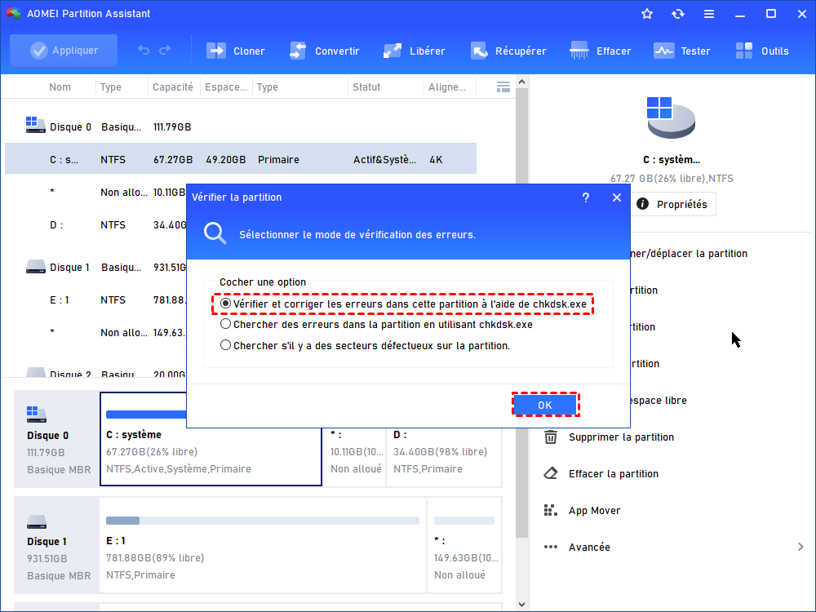Sort by the Statut column header
816x612 pixels.
[366, 87]
